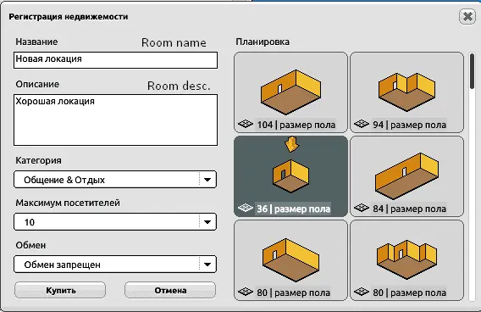Click the floor grid icon beside 104
Image resolution: width=481 pixels, height=312 pixels.
tap(246, 124)
